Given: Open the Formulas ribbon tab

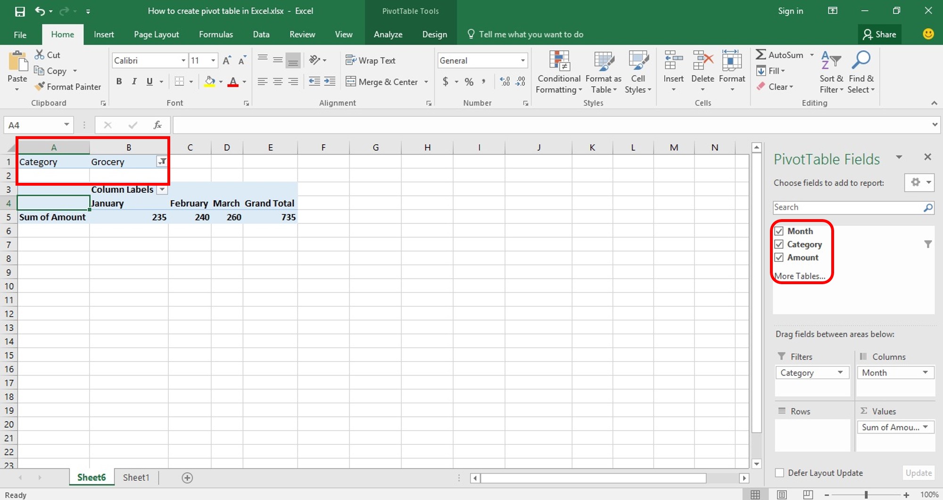Looking at the screenshot, I should pos(215,34).
